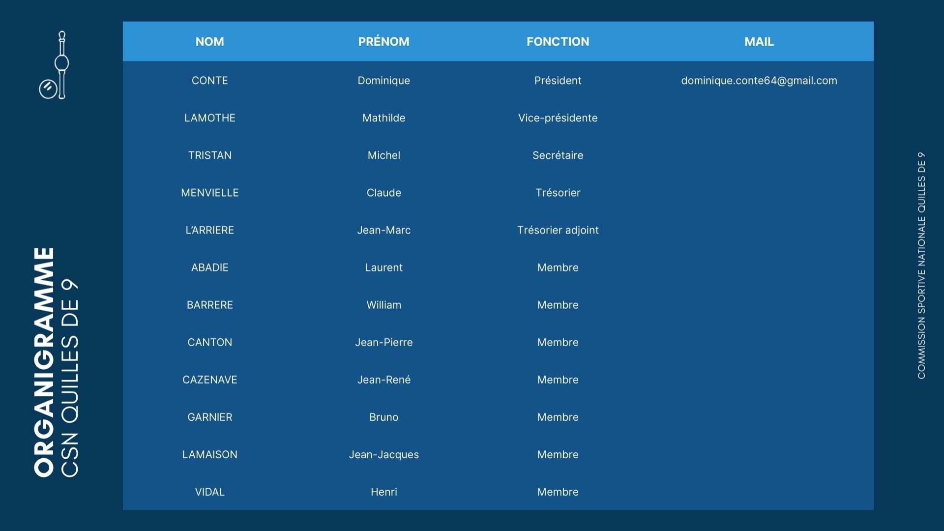Click the first name Jean-Pierre

click(384, 342)
